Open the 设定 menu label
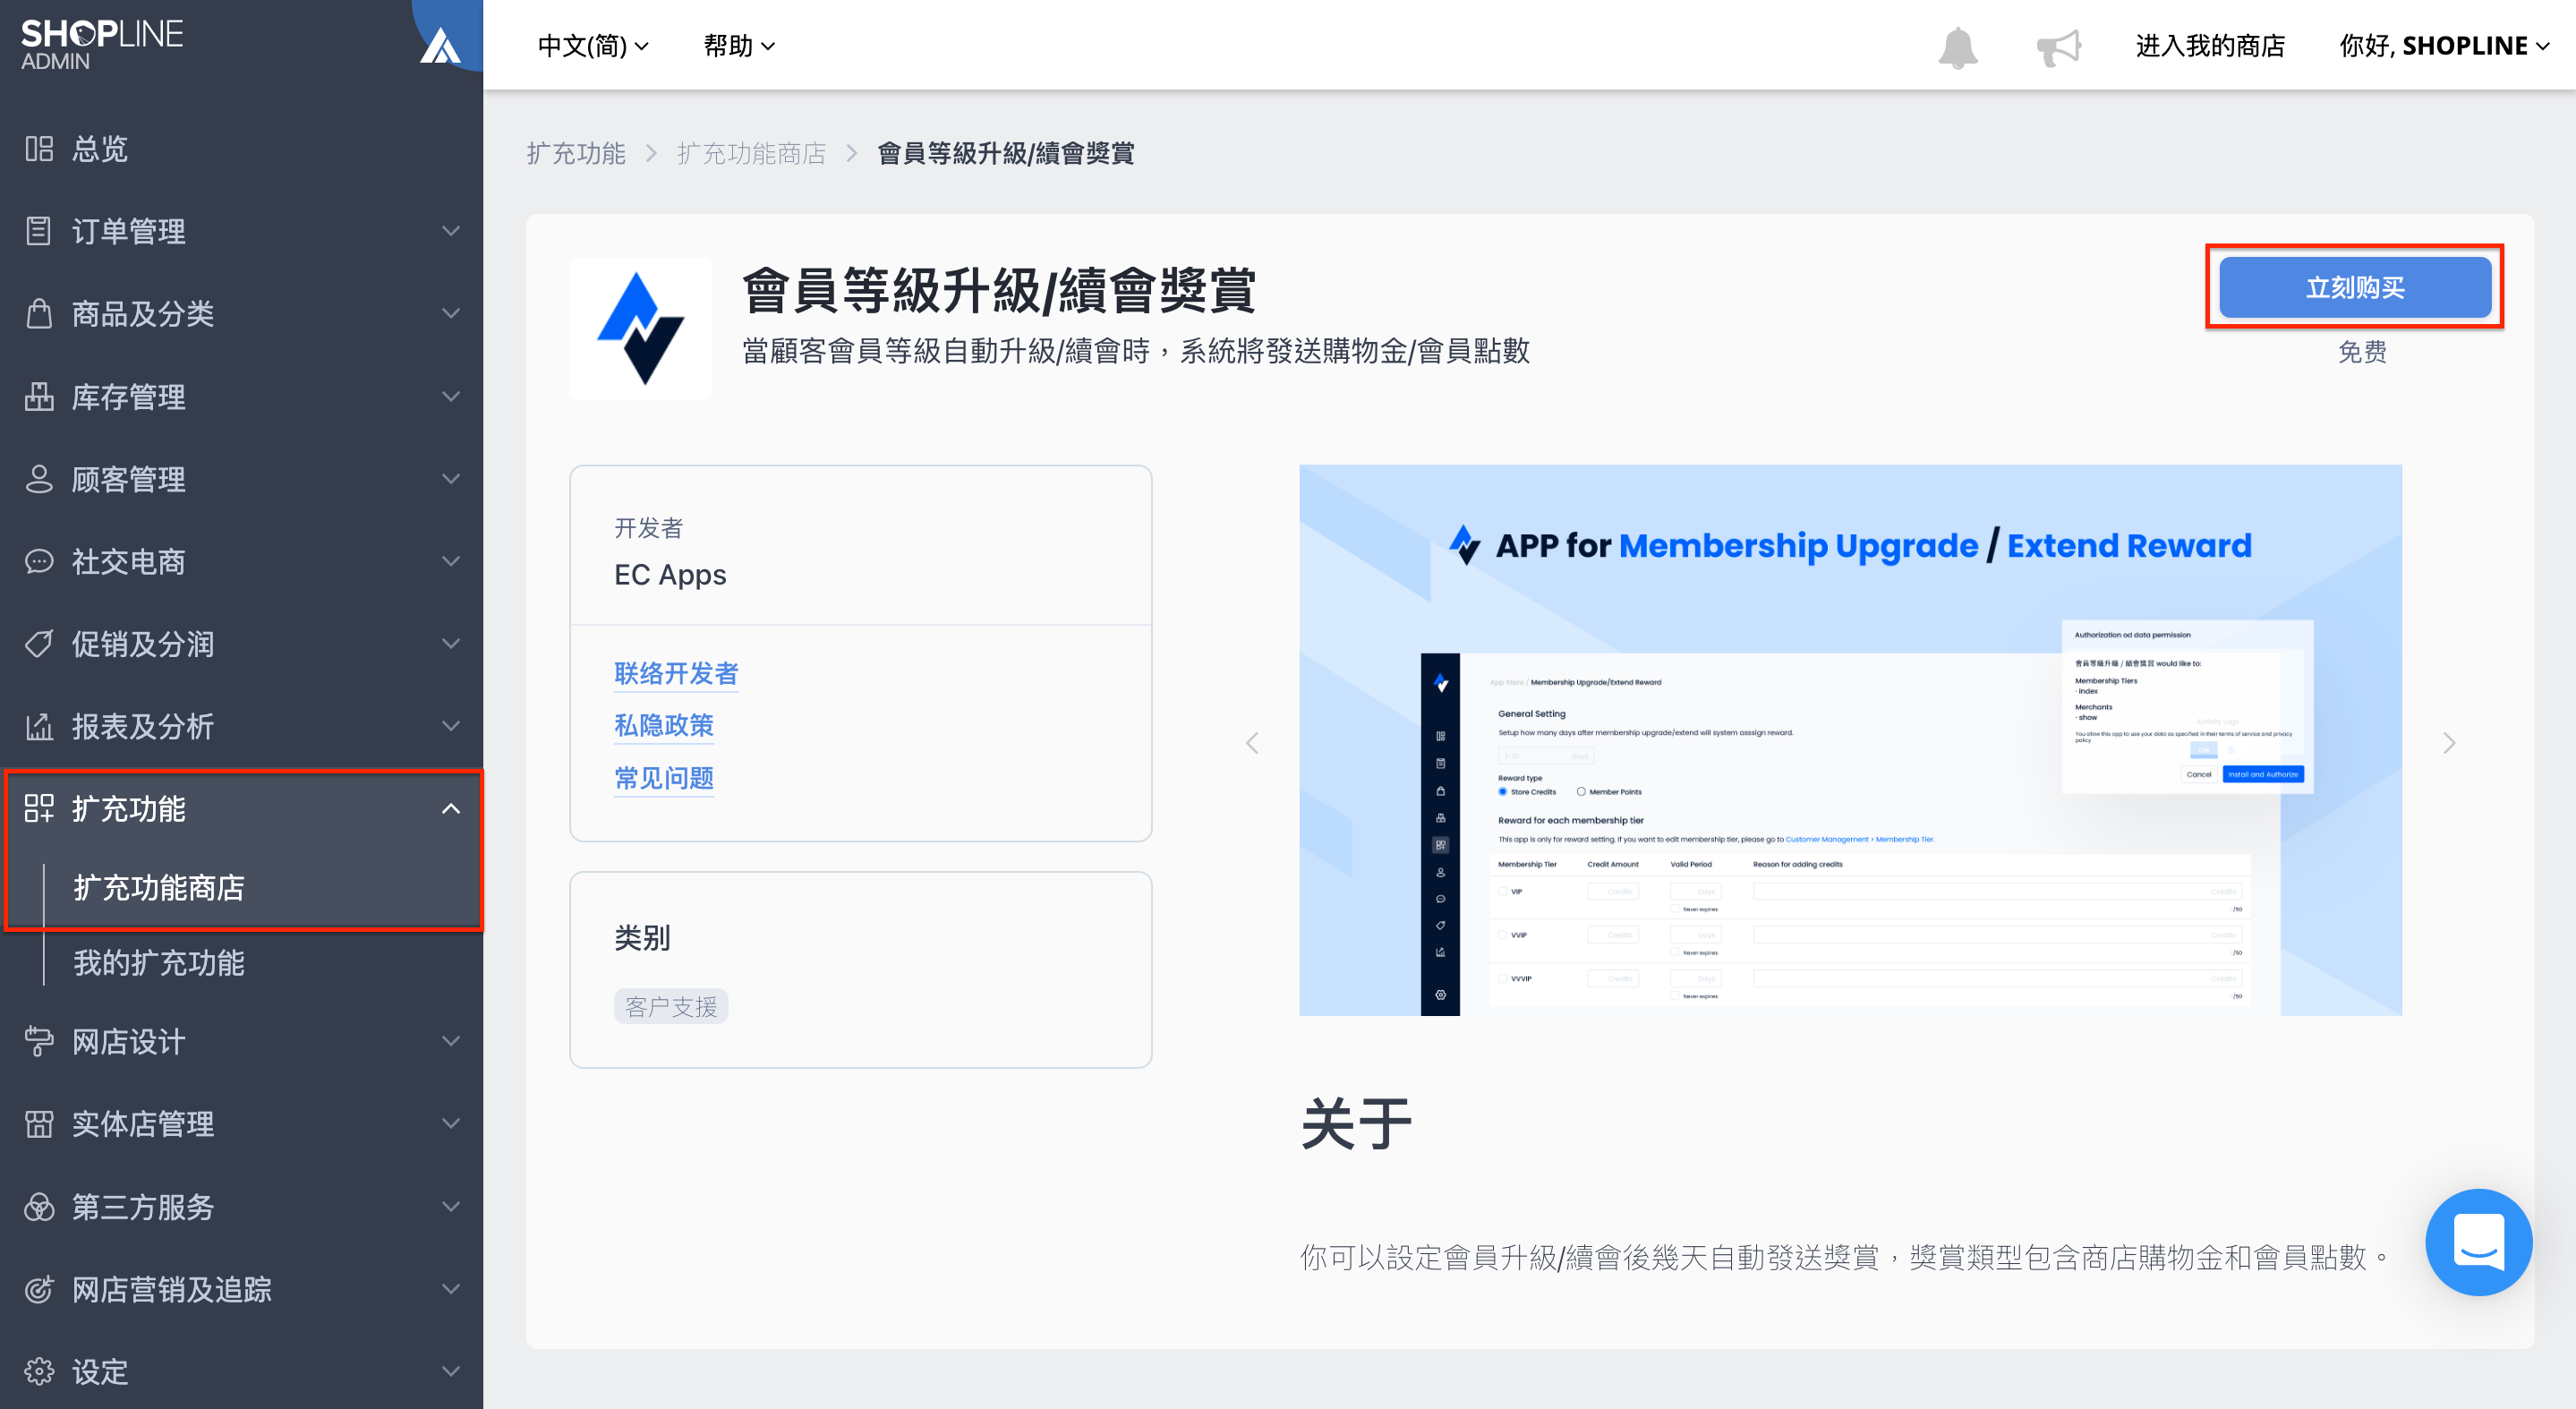2576x1409 pixels. (x=100, y=1371)
